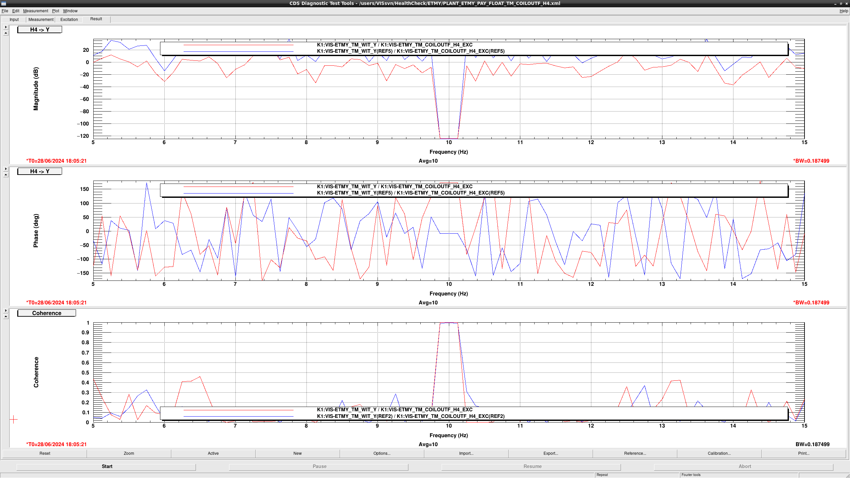
Task: Open the Window menu
Action: [x=70, y=11]
